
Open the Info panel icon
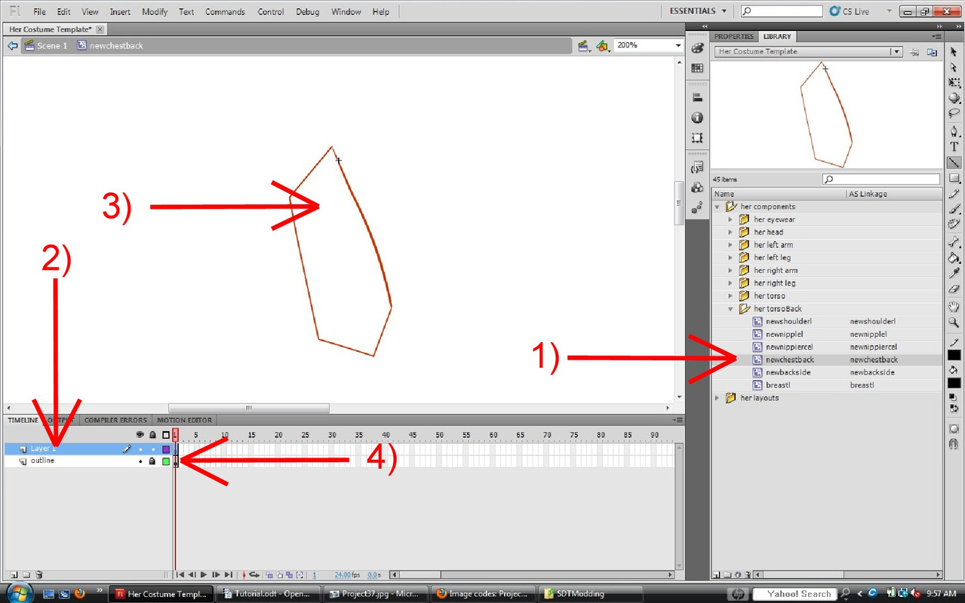coord(697,118)
